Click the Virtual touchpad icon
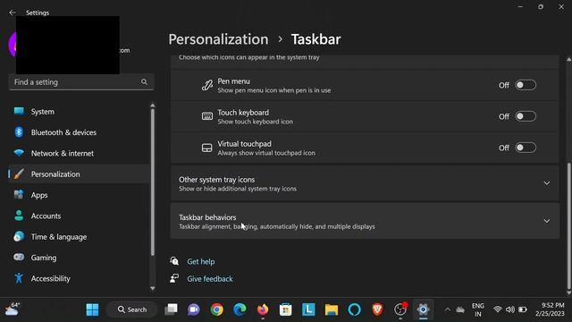 [x=206, y=148]
